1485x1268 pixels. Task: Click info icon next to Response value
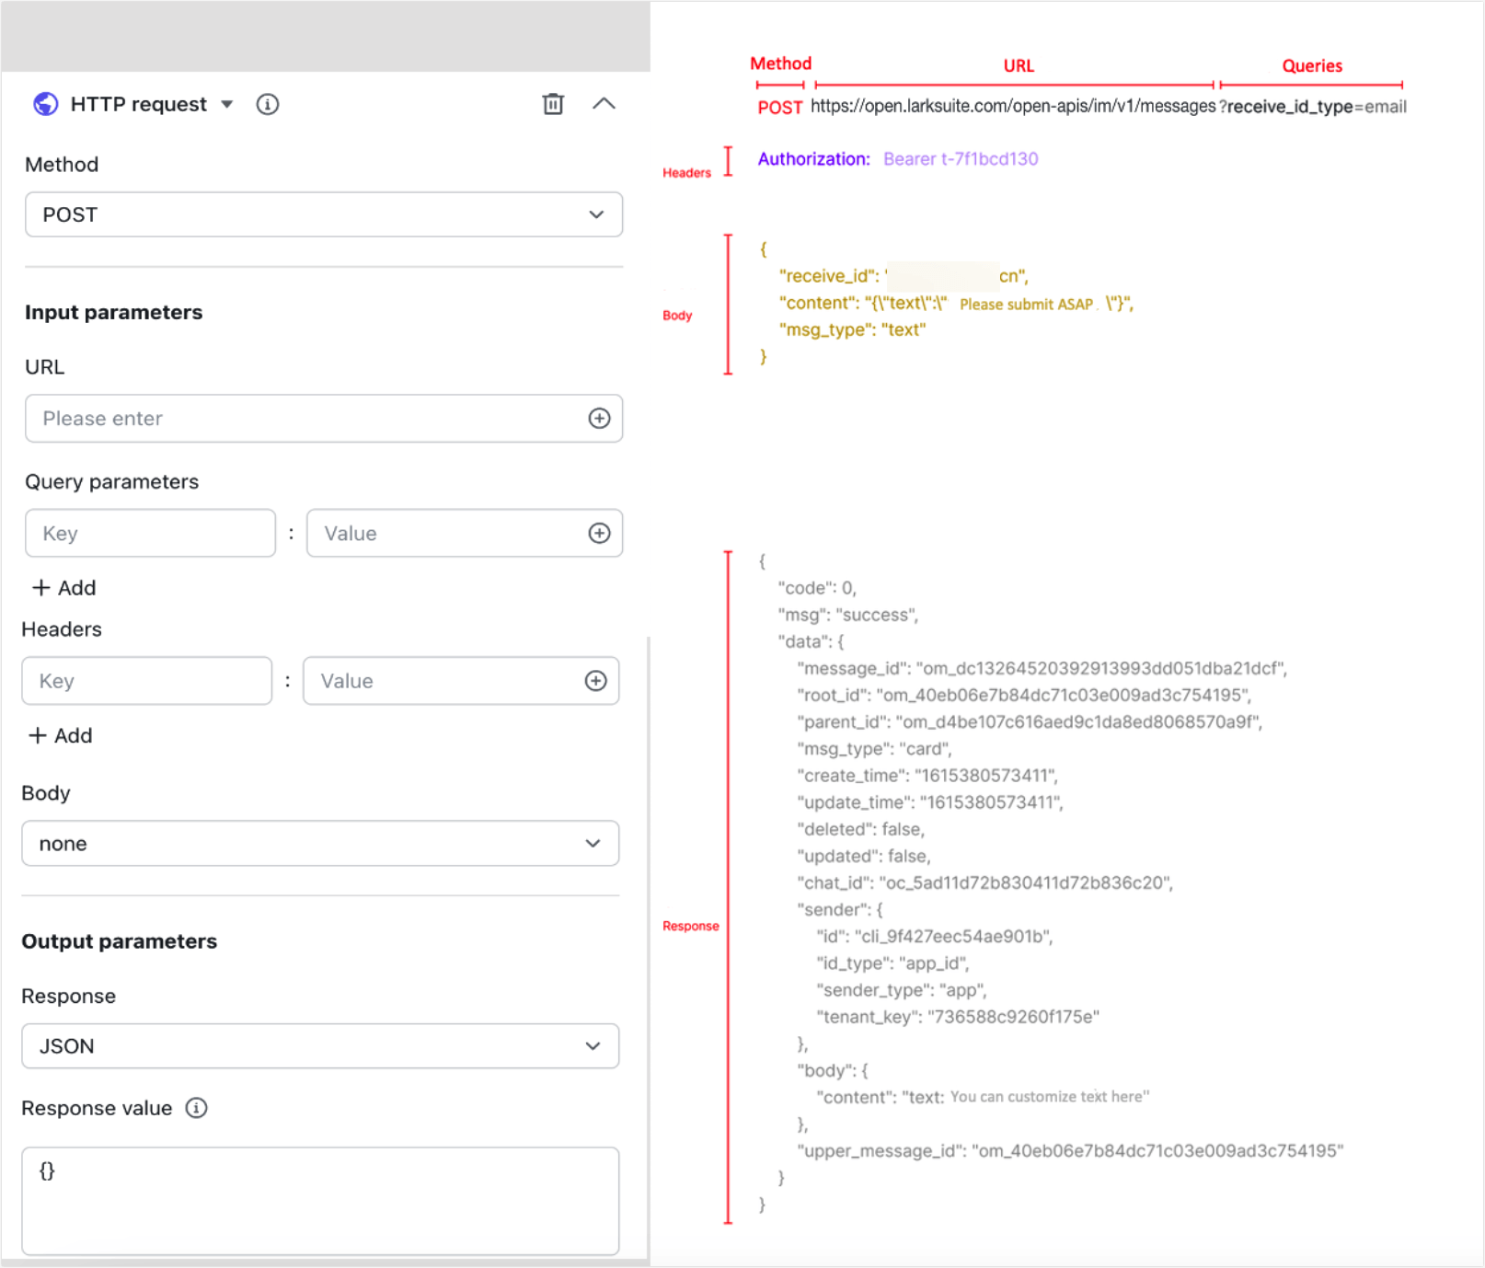(196, 1108)
